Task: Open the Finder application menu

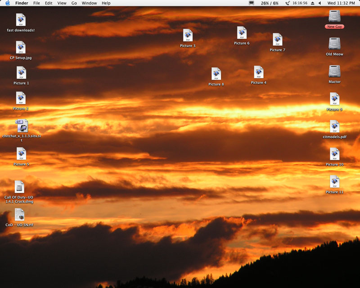Action: pyautogui.click(x=22, y=3)
